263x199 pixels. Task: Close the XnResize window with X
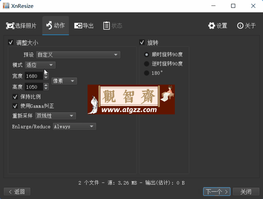[253, 6]
